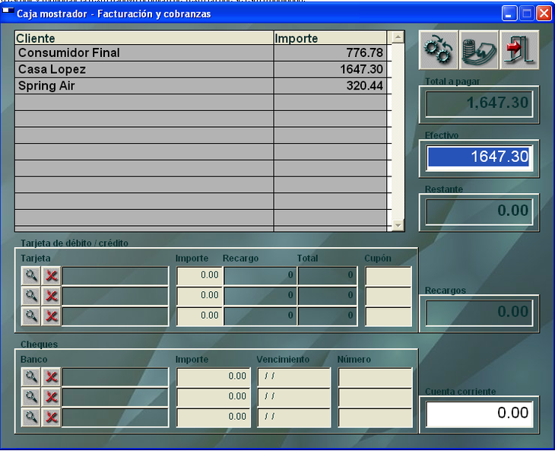Viewport: 555px width, 451px height.
Task: Search bank in first Cheques row
Action: click(31, 376)
